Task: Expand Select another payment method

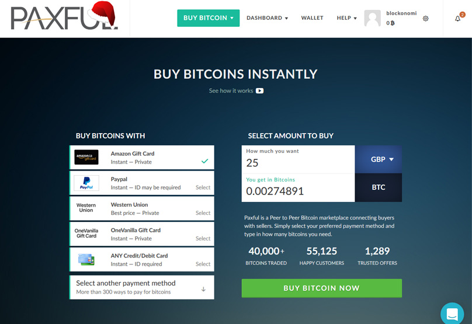Action: (x=142, y=287)
